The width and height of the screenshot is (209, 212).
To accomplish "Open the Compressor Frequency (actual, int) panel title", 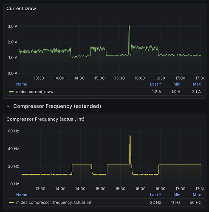I will (45, 119).
